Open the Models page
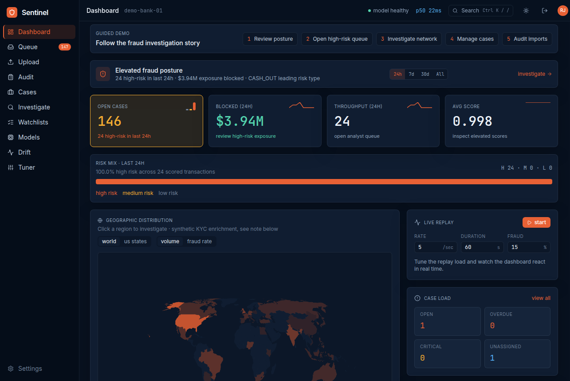570x381 pixels. click(x=39, y=137)
